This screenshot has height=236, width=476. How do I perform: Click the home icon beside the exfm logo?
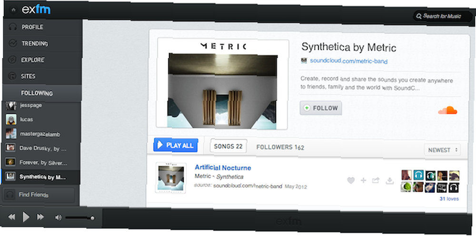click(x=13, y=9)
